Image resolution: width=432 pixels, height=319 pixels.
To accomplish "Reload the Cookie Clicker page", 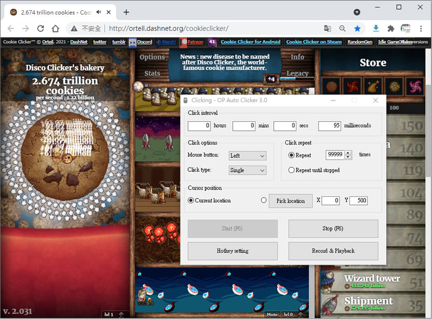I will pyautogui.click(x=40, y=29).
